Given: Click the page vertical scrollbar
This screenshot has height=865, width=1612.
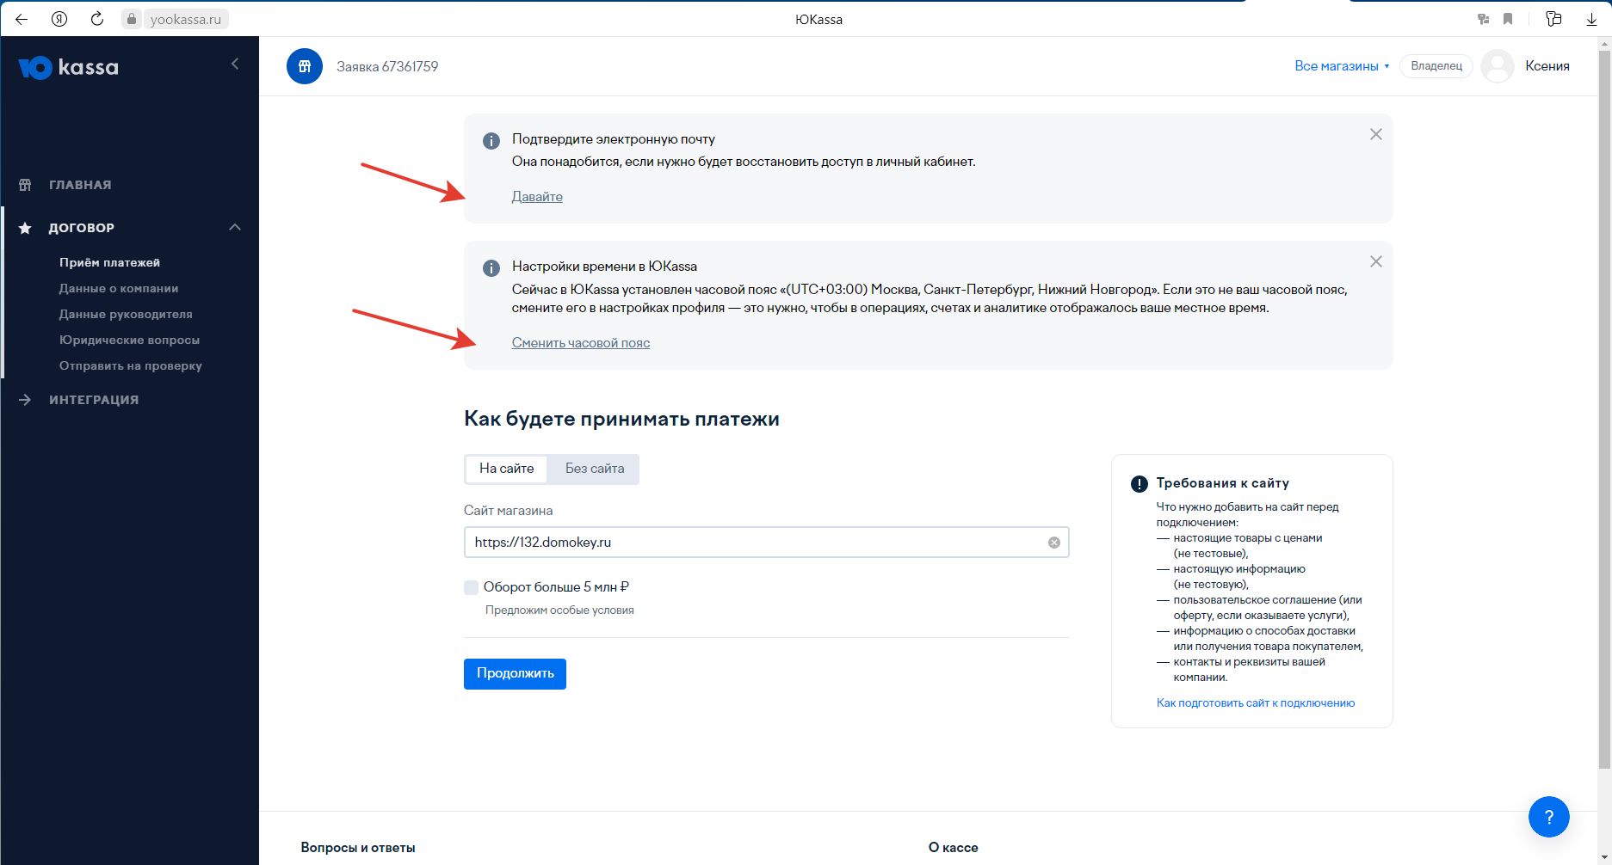Looking at the screenshot, I should (1604, 408).
